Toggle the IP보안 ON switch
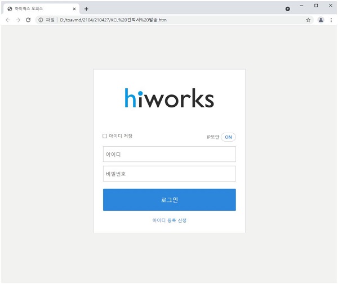Viewport: 338px width, 285px height. pos(228,137)
